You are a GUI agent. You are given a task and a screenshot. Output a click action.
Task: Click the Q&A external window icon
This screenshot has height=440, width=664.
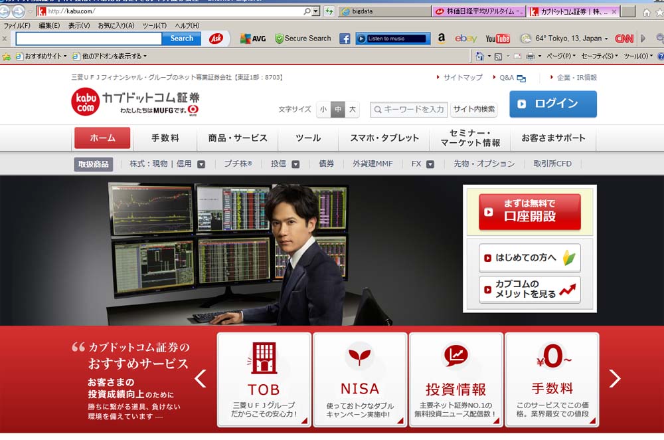(521, 78)
